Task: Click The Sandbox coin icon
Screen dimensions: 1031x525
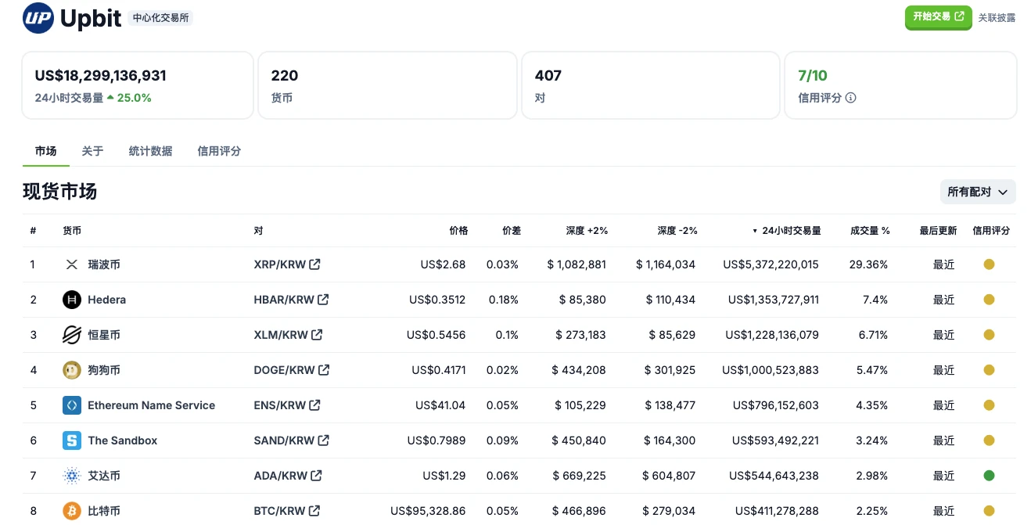Action: pyautogui.click(x=72, y=440)
